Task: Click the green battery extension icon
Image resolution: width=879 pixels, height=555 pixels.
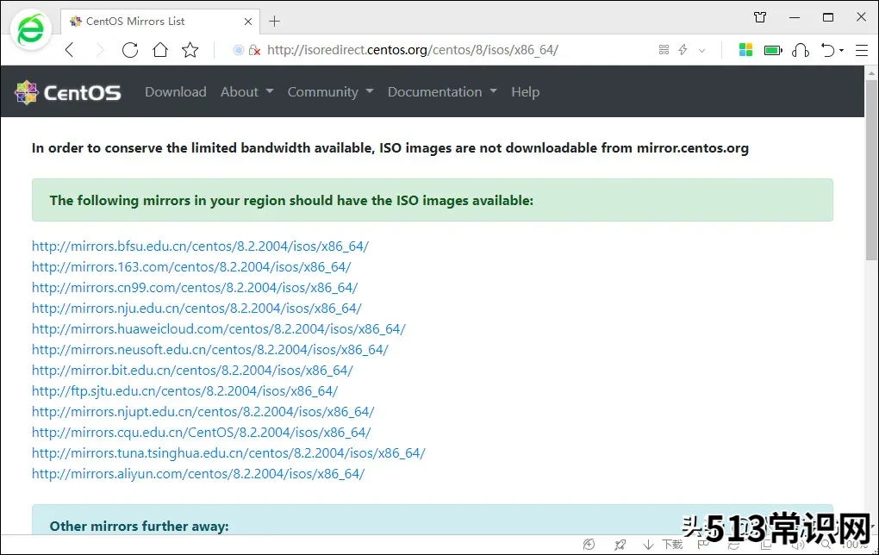Action: 773,51
